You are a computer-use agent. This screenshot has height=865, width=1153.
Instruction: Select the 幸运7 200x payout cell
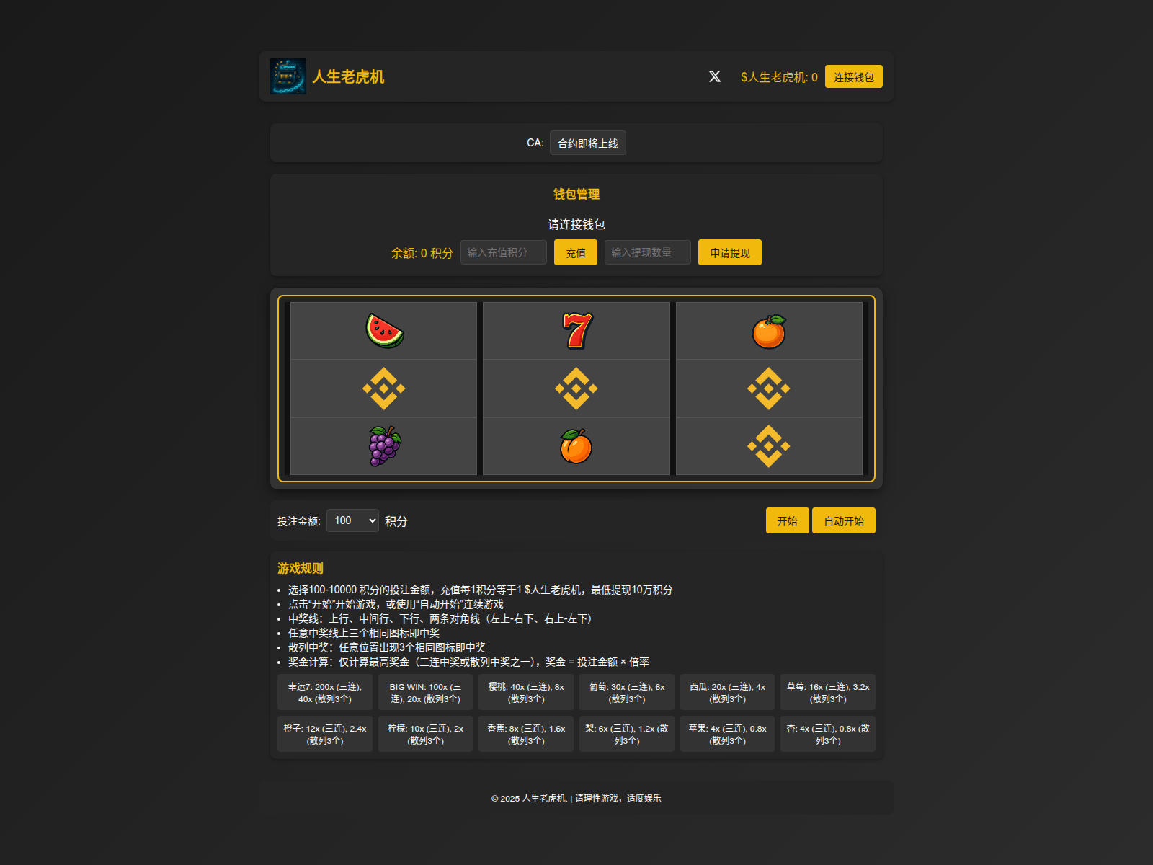[324, 692]
